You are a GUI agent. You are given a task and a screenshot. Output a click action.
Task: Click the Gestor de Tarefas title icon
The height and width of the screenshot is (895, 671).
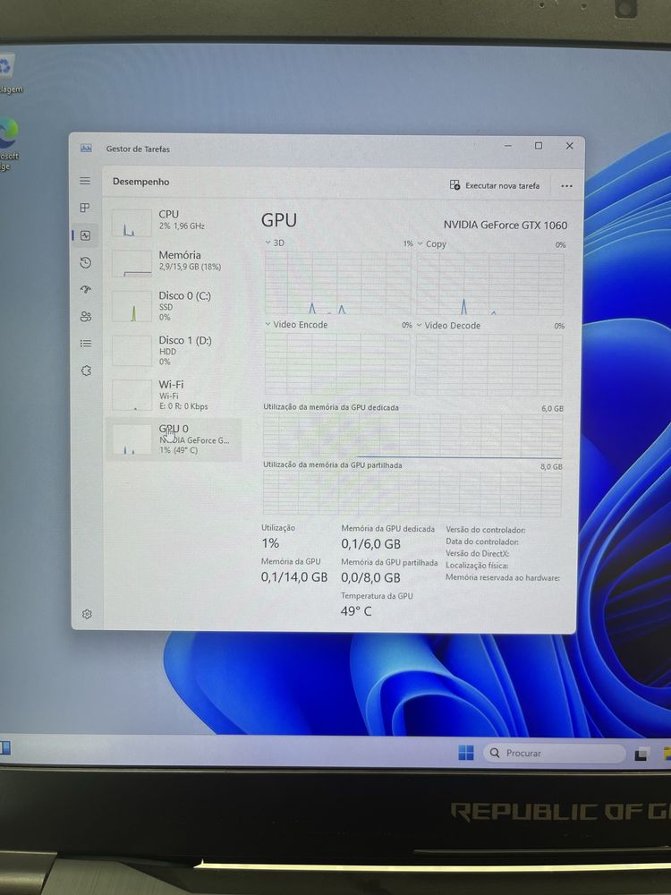coord(86,149)
